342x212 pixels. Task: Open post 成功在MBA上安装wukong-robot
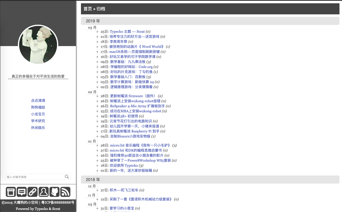click(x=135, y=111)
